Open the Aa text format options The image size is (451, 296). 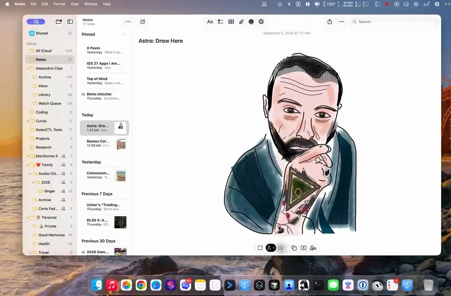210,22
